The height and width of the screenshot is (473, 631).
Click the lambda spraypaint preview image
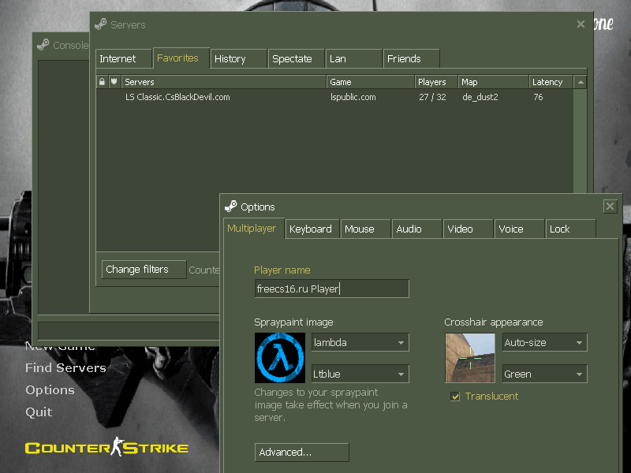279,358
